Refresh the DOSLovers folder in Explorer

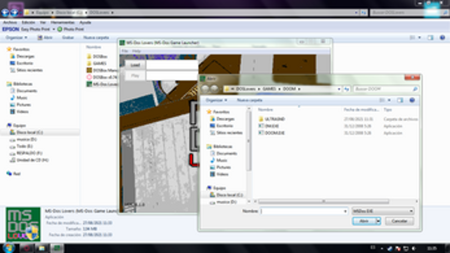(x=364, y=12)
